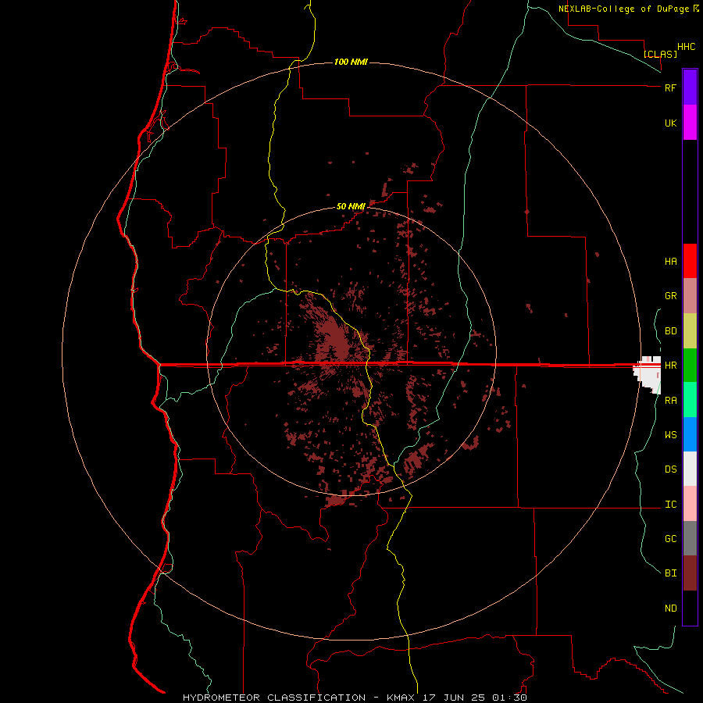Click the 100 NMI range ring label
703x703 pixels.
click(351, 62)
